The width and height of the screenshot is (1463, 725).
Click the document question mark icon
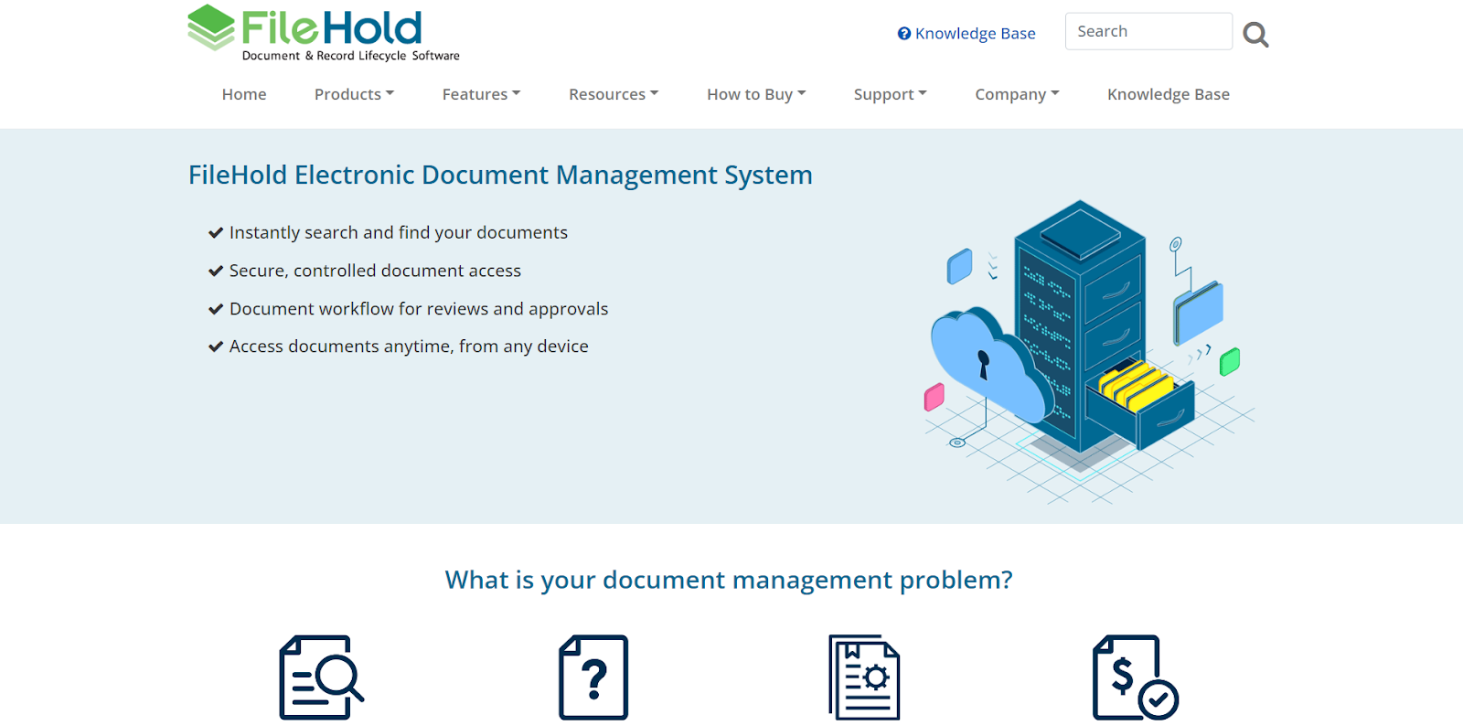pyautogui.click(x=593, y=677)
